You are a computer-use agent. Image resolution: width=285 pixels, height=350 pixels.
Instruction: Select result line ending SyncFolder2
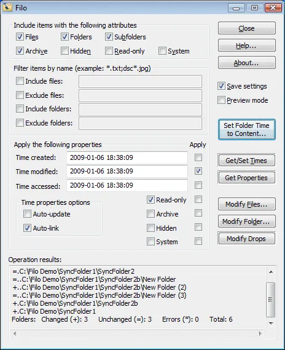[x=74, y=271]
